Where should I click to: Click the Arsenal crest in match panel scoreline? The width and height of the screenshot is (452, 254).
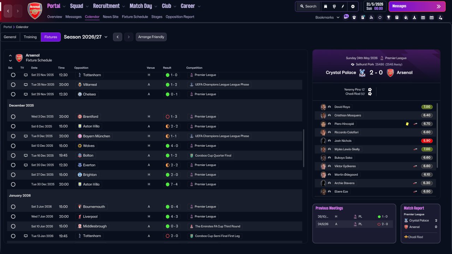click(x=391, y=73)
